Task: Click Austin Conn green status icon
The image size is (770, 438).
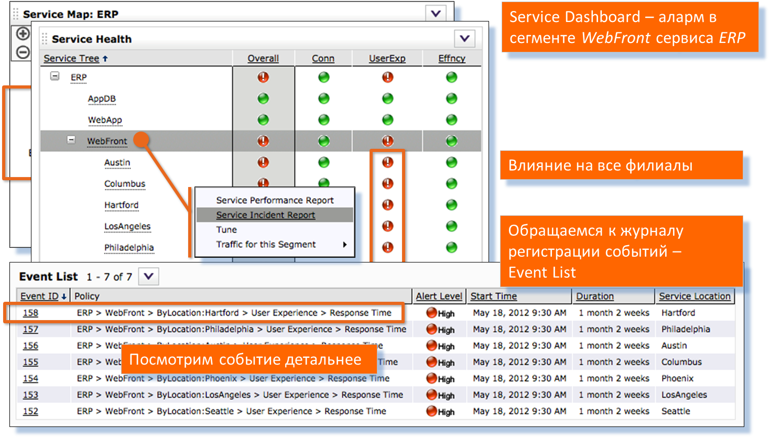Action: [x=324, y=162]
